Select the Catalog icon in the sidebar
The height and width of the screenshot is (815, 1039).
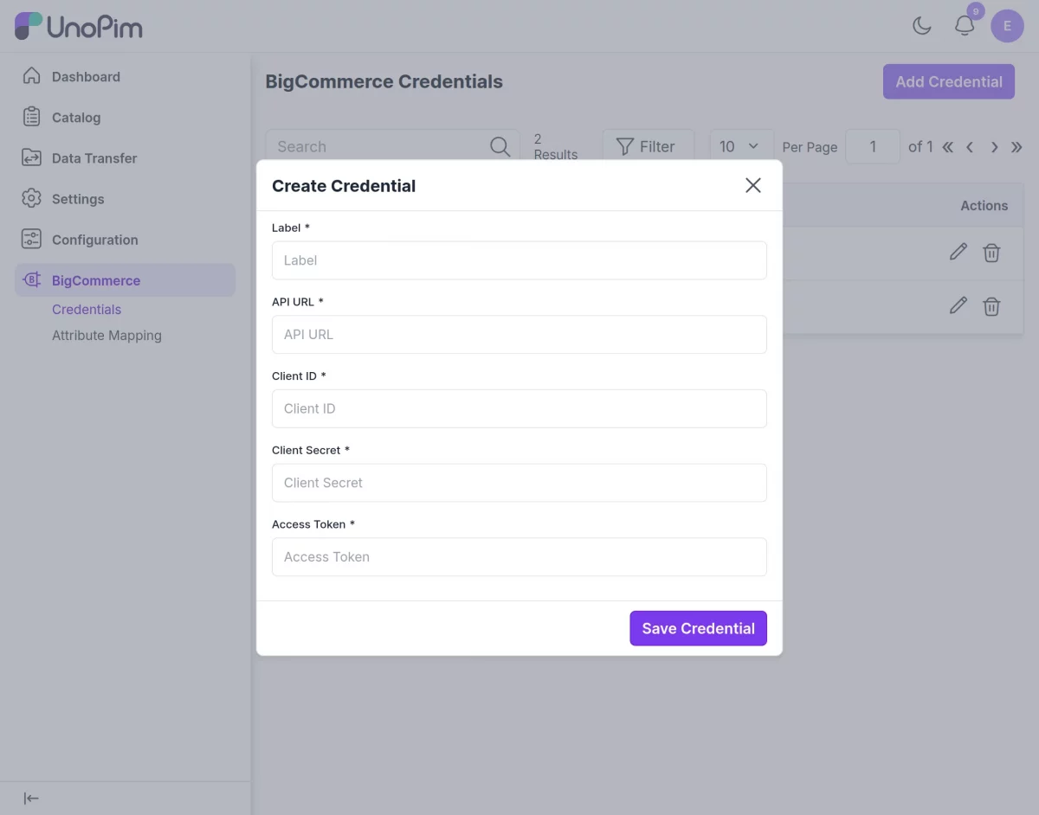pyautogui.click(x=31, y=117)
